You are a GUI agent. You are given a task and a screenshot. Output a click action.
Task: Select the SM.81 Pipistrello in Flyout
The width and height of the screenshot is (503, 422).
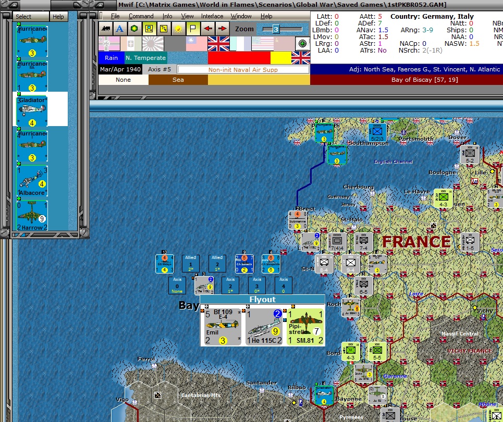(x=305, y=327)
